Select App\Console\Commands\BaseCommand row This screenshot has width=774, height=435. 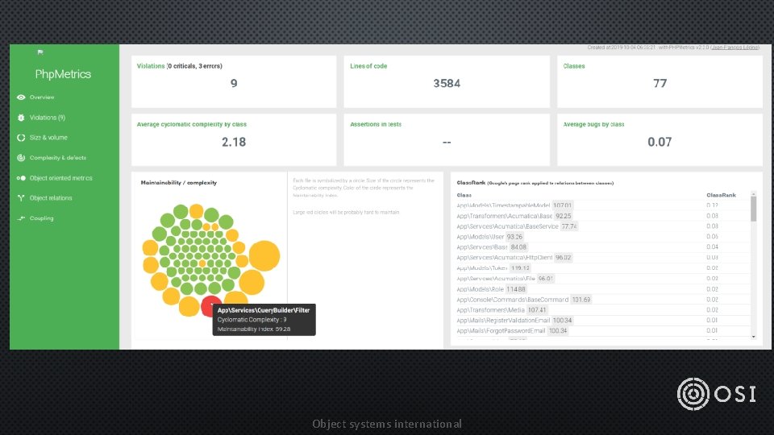[x=603, y=300]
